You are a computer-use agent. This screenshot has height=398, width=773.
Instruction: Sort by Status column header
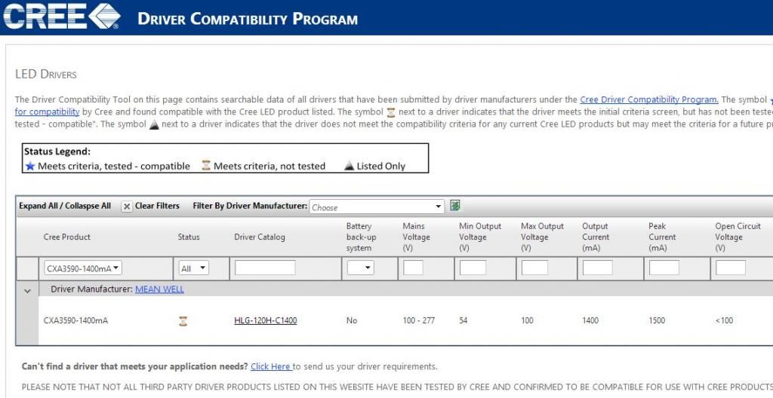point(189,237)
